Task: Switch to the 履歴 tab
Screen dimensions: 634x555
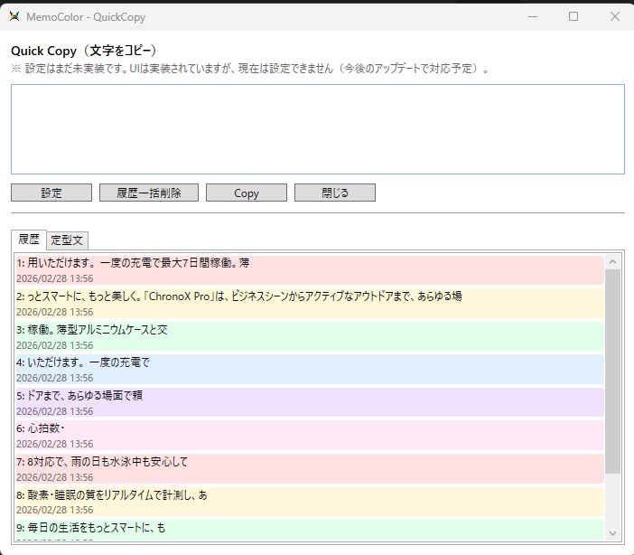Action: pos(29,240)
